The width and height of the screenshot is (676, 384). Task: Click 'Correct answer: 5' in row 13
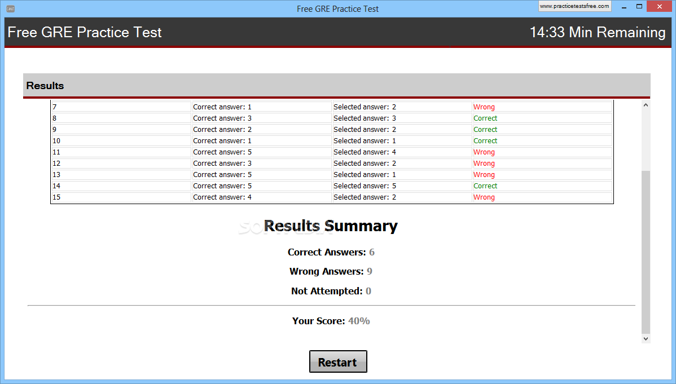point(222,175)
